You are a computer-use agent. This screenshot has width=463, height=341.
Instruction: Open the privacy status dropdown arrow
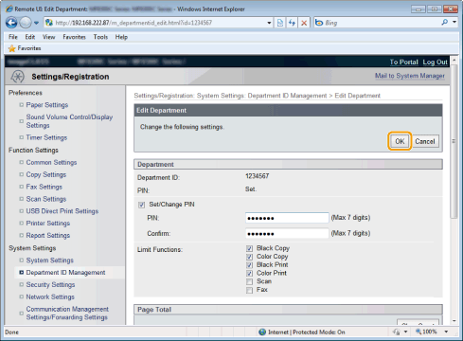coord(405,332)
